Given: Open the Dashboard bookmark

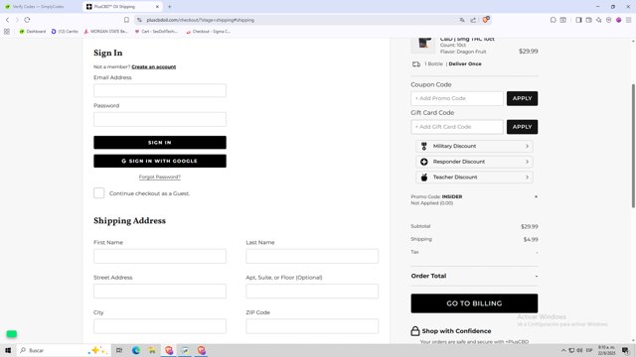Looking at the screenshot, I should click(33, 31).
